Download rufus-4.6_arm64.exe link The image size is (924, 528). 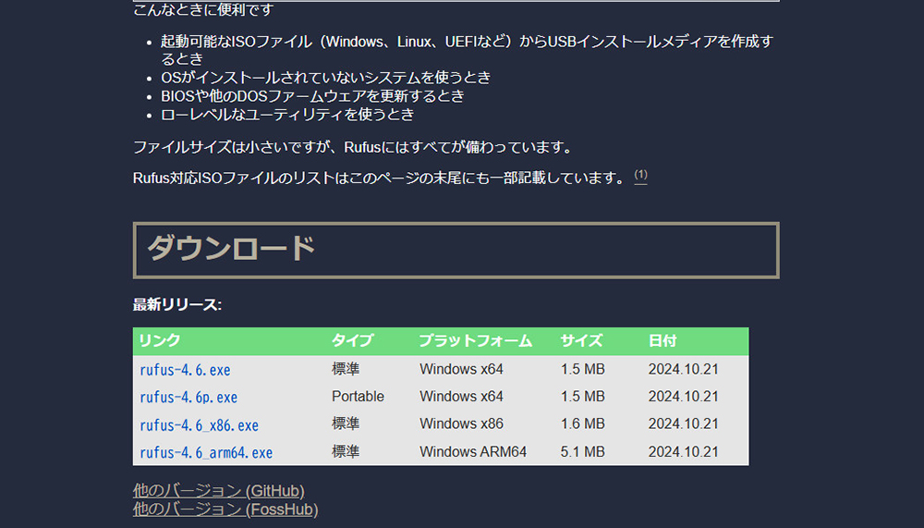(206, 452)
